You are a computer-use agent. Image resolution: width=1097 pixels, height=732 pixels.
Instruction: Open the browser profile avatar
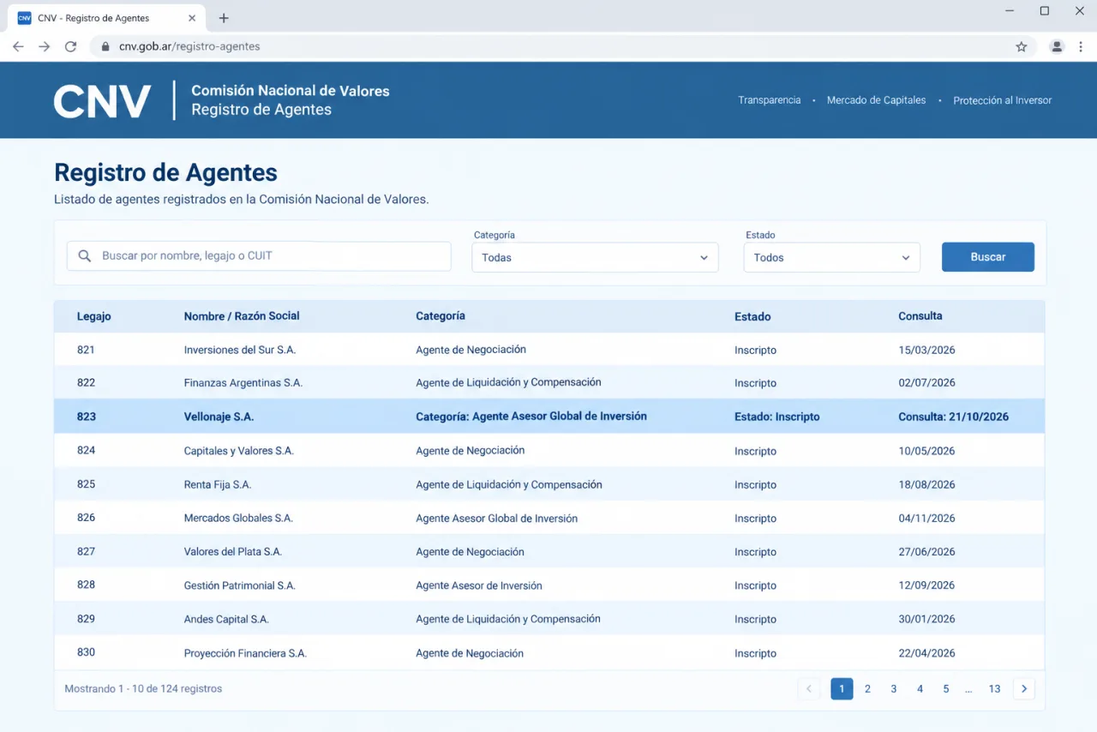[x=1057, y=46]
